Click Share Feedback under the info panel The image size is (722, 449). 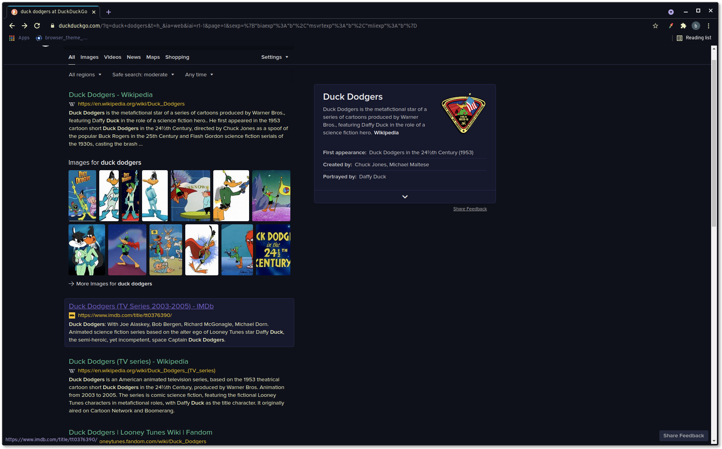click(470, 209)
